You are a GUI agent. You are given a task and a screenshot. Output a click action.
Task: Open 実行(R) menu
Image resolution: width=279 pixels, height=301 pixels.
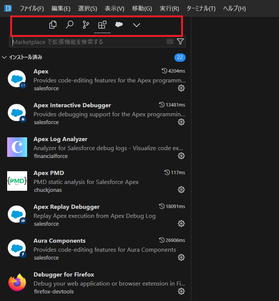(x=169, y=8)
